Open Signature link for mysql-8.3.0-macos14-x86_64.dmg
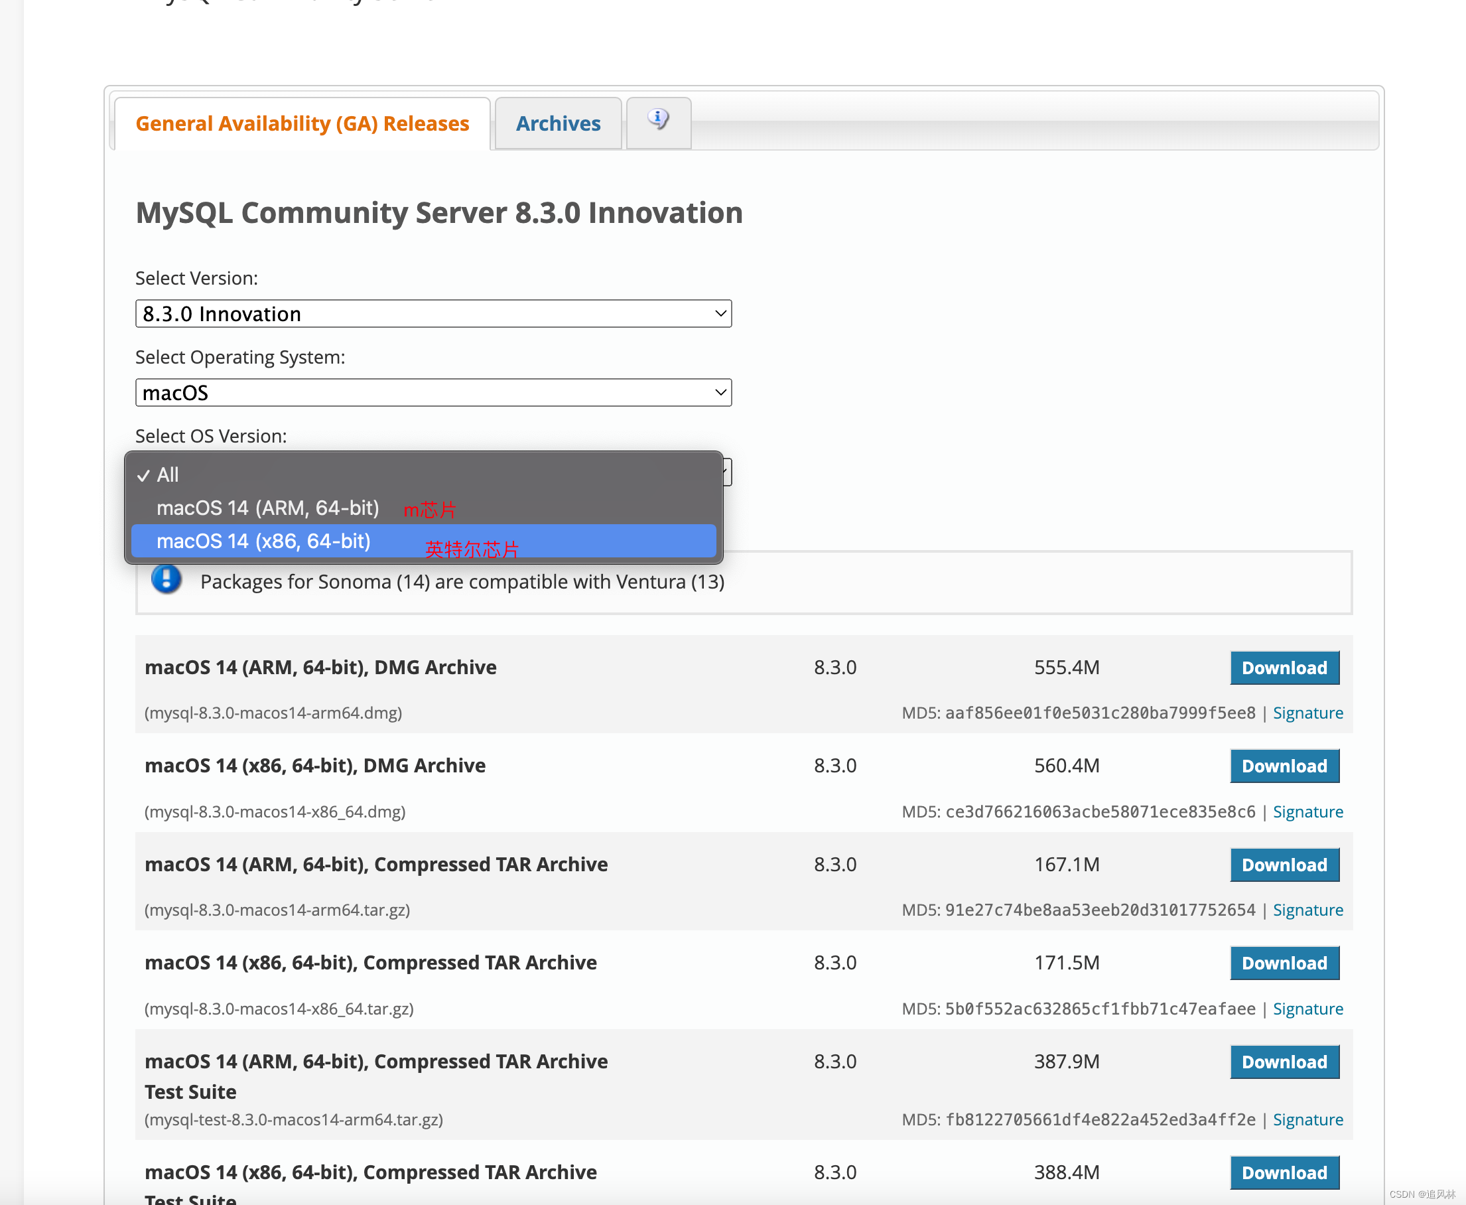 tap(1308, 812)
